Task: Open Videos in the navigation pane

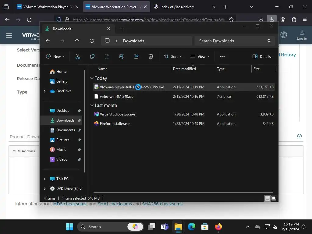Action: pos(62,159)
